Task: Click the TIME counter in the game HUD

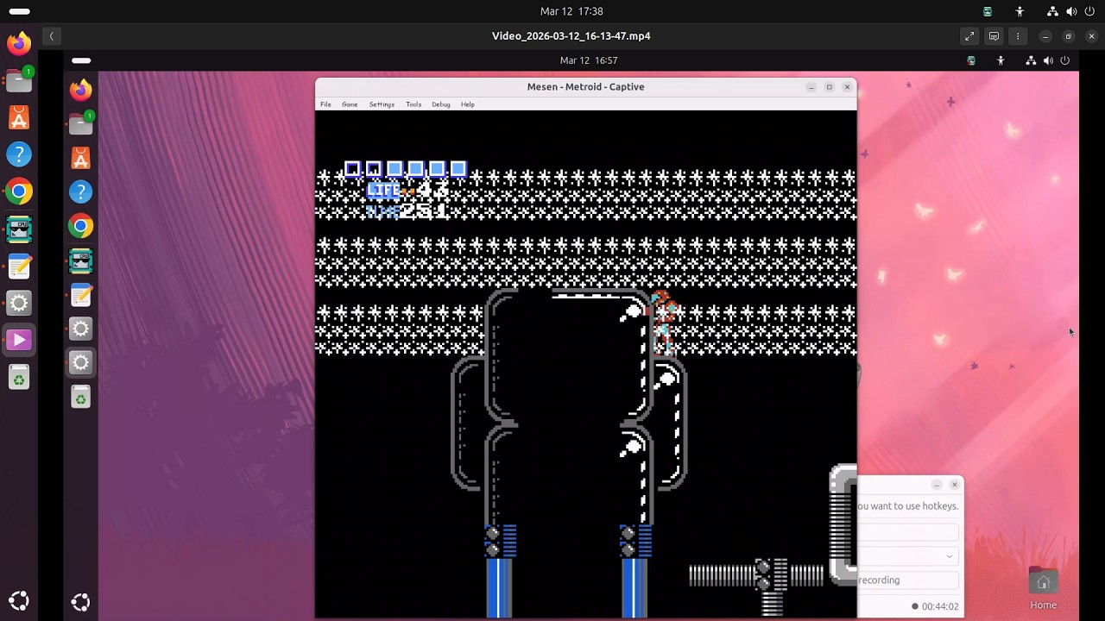Action: pyautogui.click(x=407, y=211)
